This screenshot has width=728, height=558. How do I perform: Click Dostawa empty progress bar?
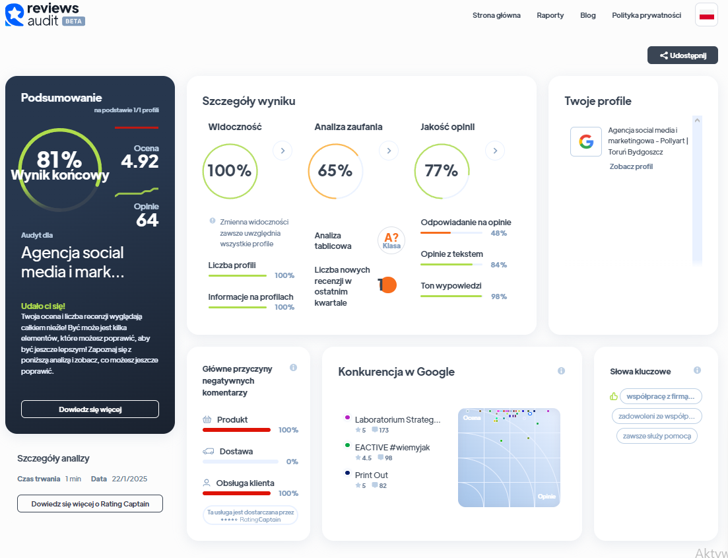coord(240,462)
